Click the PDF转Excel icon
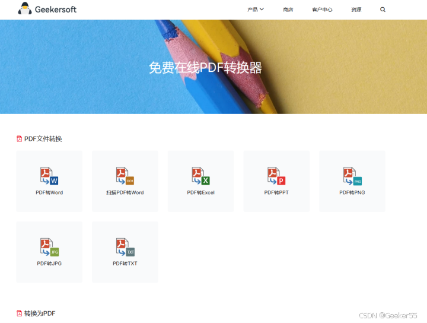427x323 pixels. pyautogui.click(x=200, y=176)
